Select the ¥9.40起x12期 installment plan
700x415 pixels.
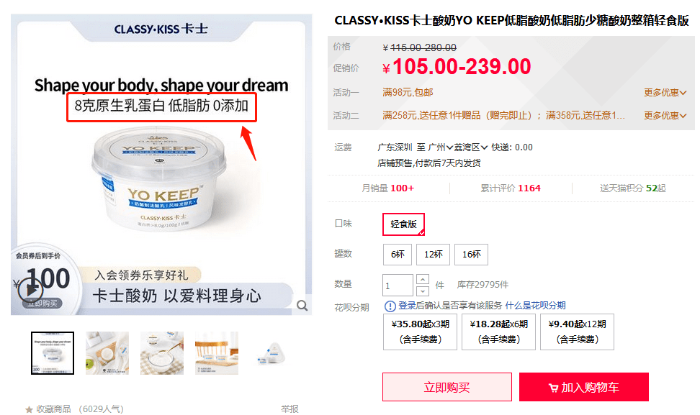[x=578, y=332]
